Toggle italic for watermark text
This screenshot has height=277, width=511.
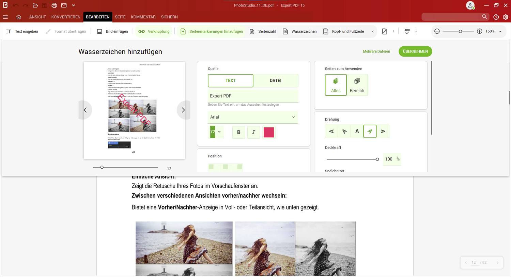tap(253, 132)
